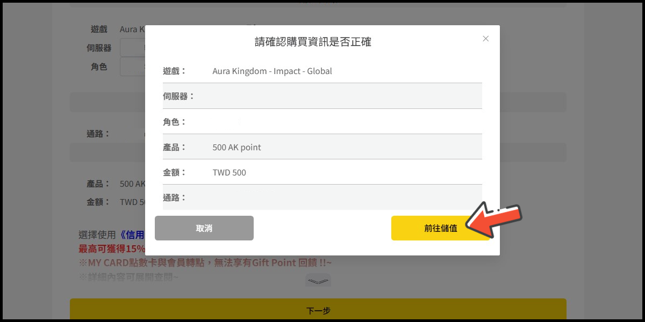Image resolution: width=645 pixels, height=322 pixels.
Task: Click the yellow 前往儲值 button
Action: 441,228
